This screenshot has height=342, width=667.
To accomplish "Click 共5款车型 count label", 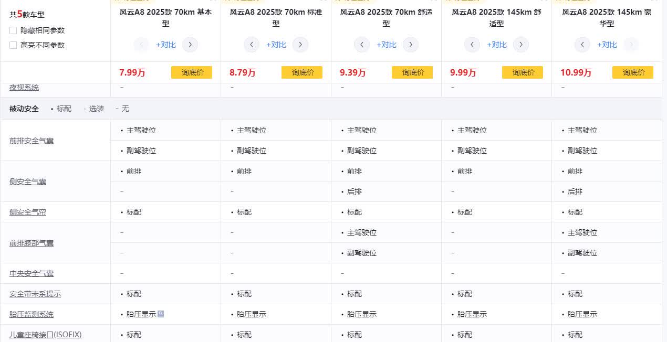I will pyautogui.click(x=27, y=14).
